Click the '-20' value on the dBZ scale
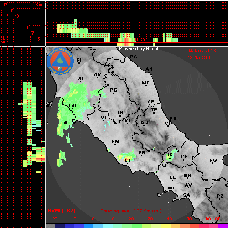The image size is (228, 228). [x=53, y=219]
